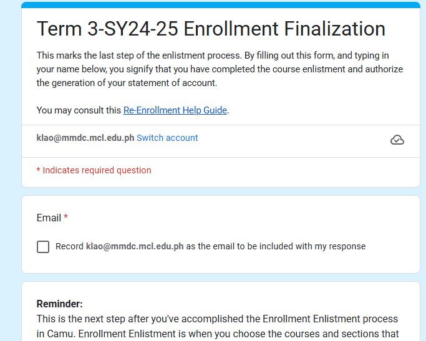Select the klao@mmdc.mcl.edu.ph account address in header
426x341 pixels.
(x=85, y=138)
